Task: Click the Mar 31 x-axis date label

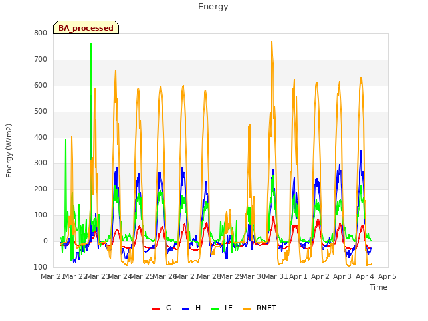Action: pyautogui.click(x=276, y=276)
